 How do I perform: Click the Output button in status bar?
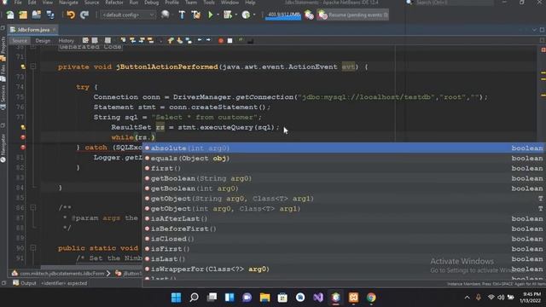pyautogui.click(x=25, y=283)
